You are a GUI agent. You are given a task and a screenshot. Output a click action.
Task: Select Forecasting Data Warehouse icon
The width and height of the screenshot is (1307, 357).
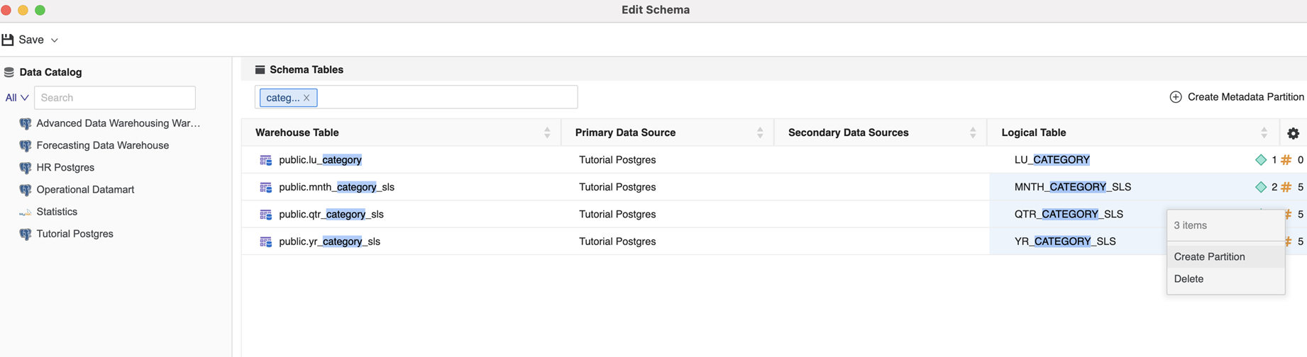pyautogui.click(x=26, y=146)
